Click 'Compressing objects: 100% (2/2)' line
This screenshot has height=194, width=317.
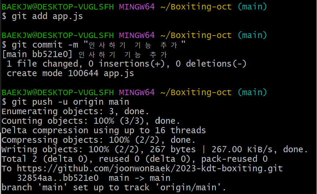98,140
